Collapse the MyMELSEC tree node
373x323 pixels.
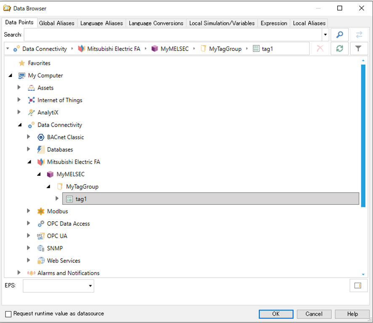click(x=39, y=175)
